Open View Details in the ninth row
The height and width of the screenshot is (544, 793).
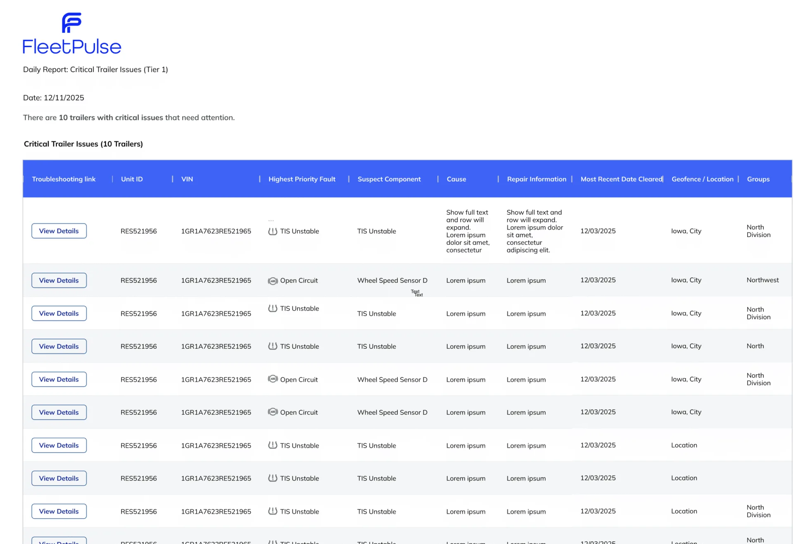(59, 511)
